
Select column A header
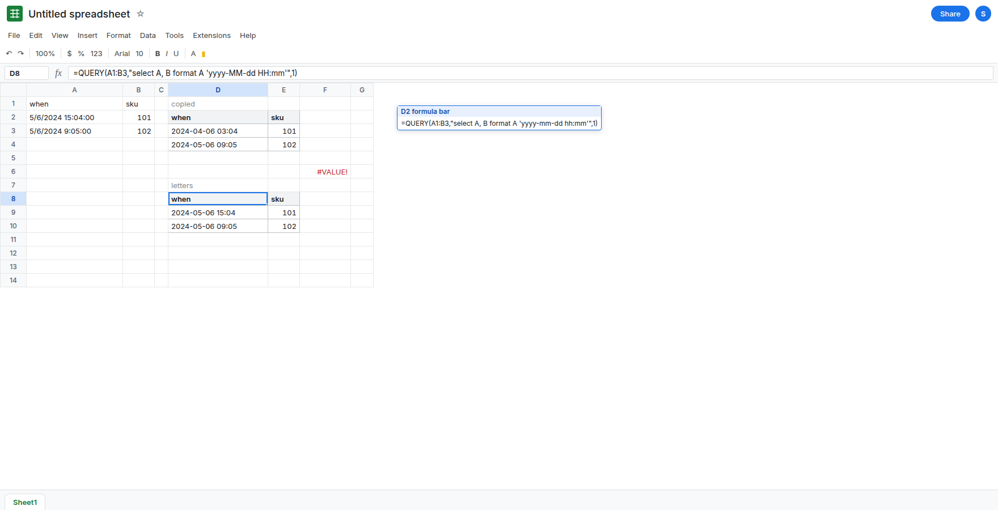click(x=74, y=90)
